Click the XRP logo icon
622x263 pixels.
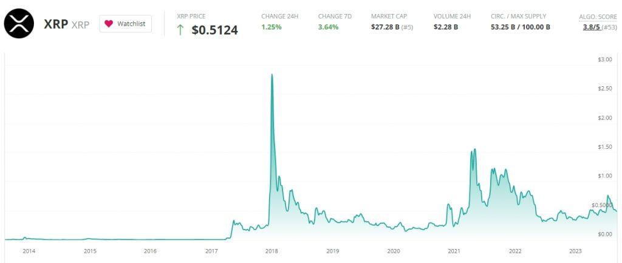tap(18, 24)
